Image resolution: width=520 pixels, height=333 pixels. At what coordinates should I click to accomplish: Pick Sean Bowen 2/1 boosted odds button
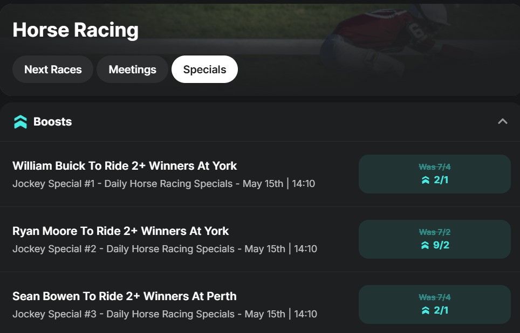click(434, 304)
